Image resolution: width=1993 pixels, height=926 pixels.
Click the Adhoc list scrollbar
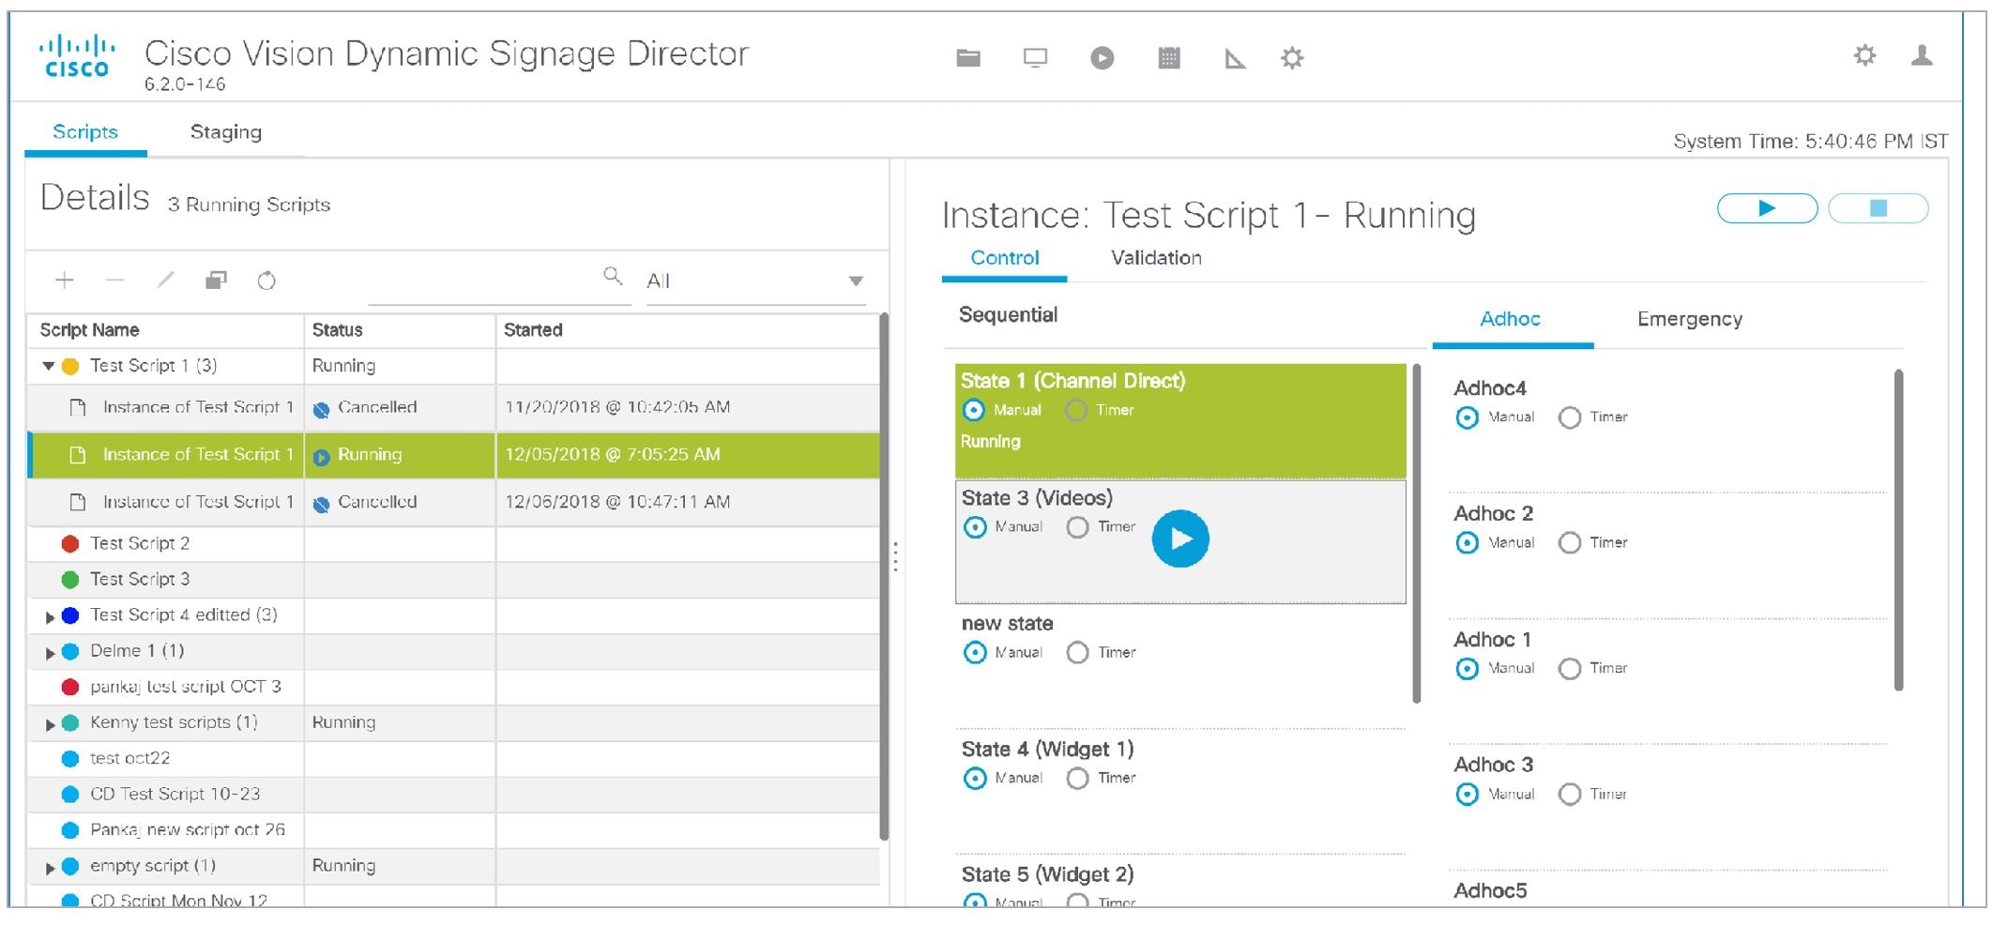[1898, 530]
